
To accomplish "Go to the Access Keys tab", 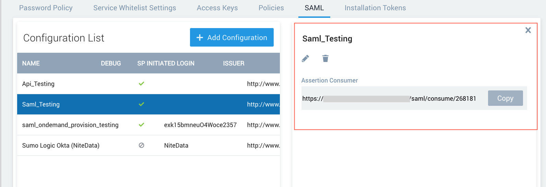I will tap(217, 8).
